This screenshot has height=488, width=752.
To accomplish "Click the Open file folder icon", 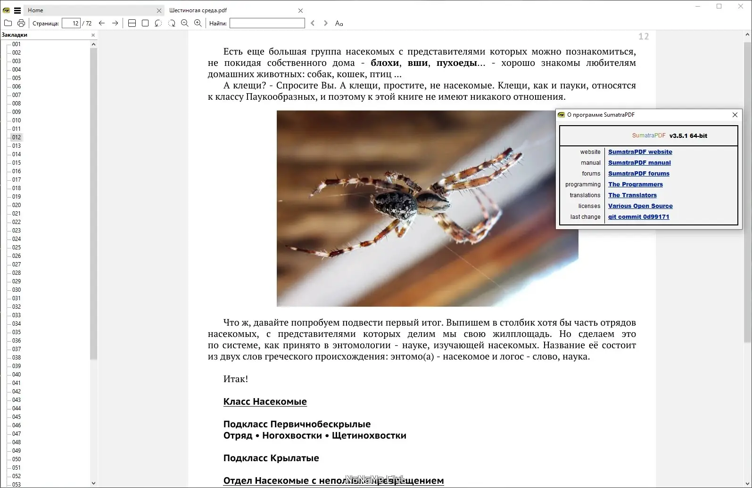I will pyautogui.click(x=8, y=23).
